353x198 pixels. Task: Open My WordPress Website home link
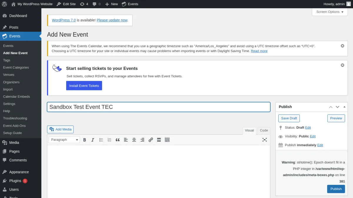[x=32, y=4]
